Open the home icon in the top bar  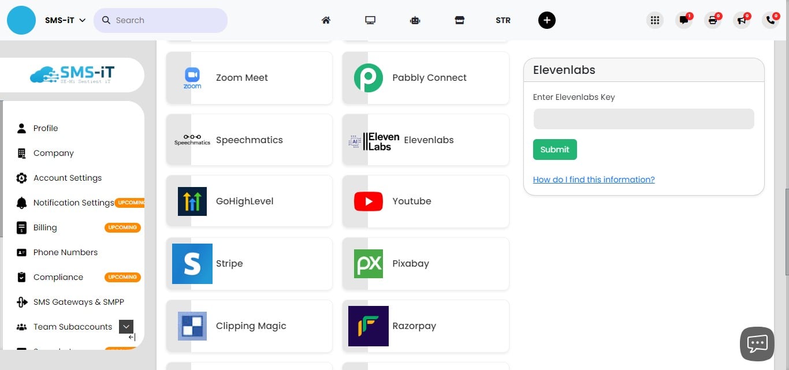coord(326,20)
